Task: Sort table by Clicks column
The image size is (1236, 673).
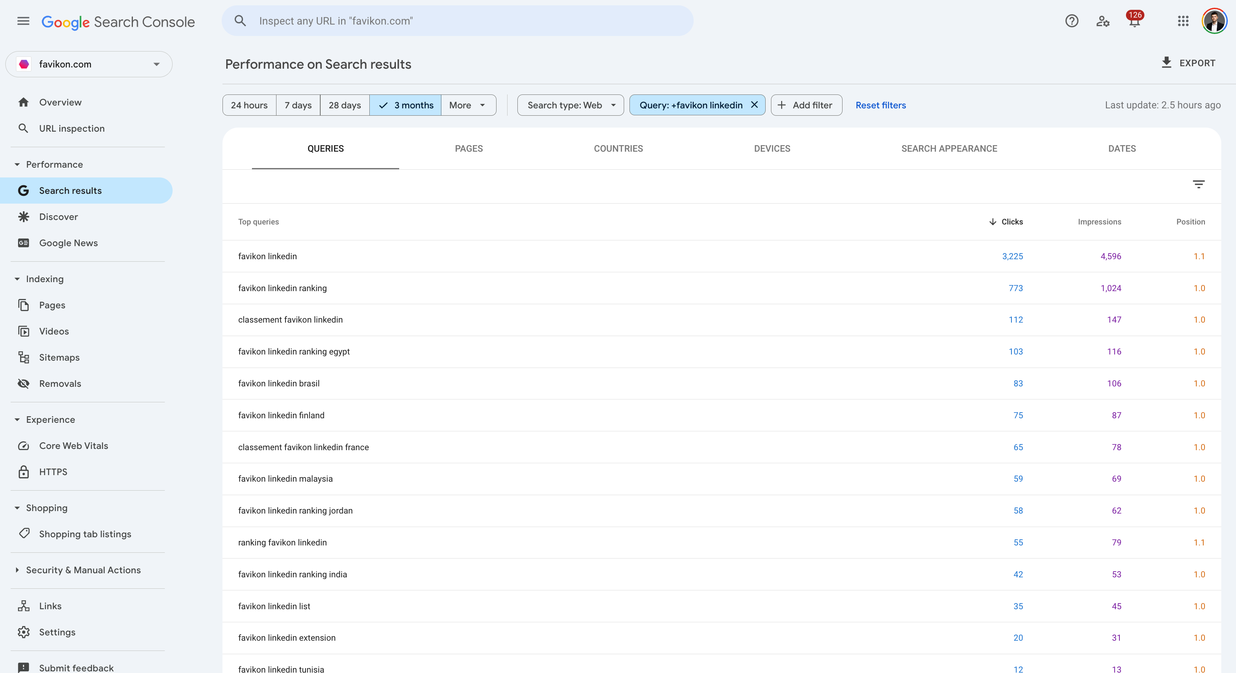Action: point(1006,222)
